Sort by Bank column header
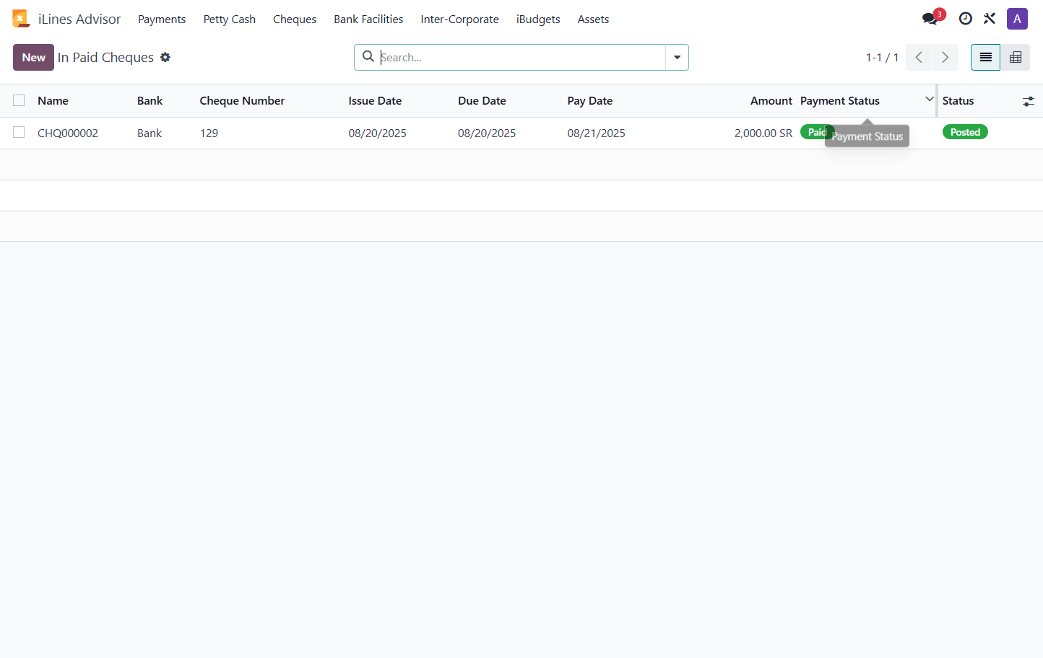Viewport: 1043px width, 658px height. click(150, 101)
